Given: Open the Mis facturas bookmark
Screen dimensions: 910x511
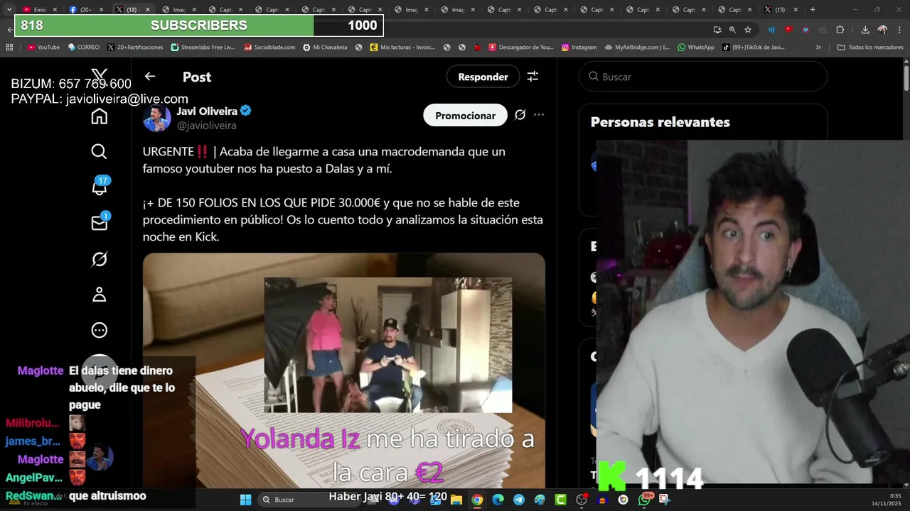Looking at the screenshot, I should pos(402,47).
